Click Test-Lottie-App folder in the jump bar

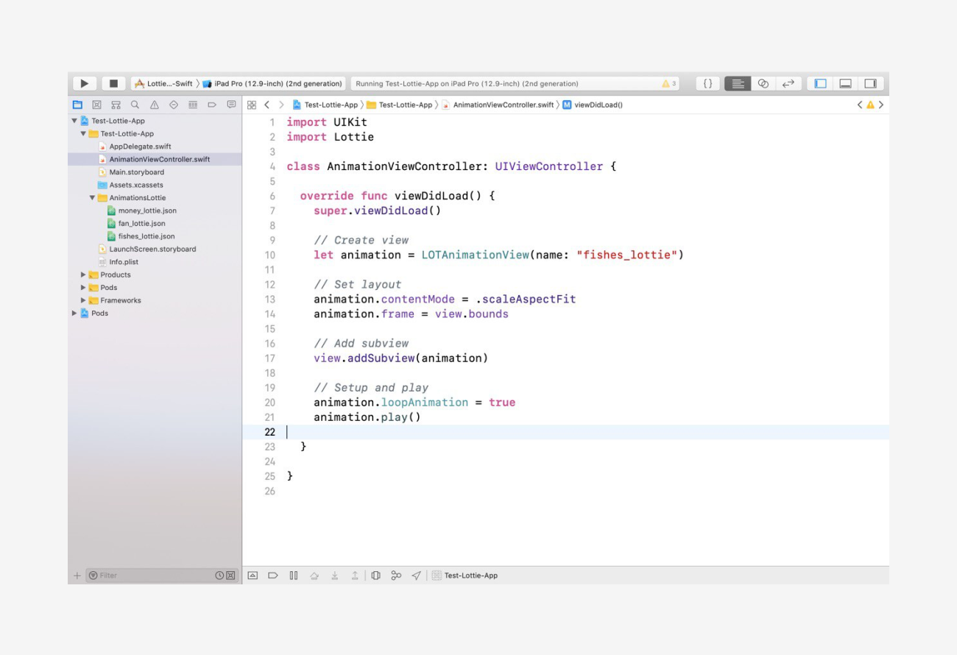400,105
